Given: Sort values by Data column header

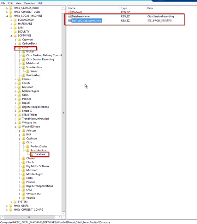Looking at the screenshot, I should coord(171,8).
